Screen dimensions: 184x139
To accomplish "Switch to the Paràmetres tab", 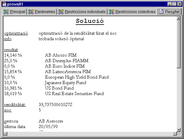I will tap(42, 12).
